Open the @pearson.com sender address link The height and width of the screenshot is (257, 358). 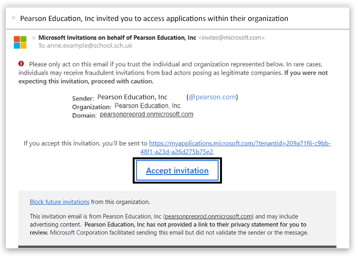coord(212,97)
